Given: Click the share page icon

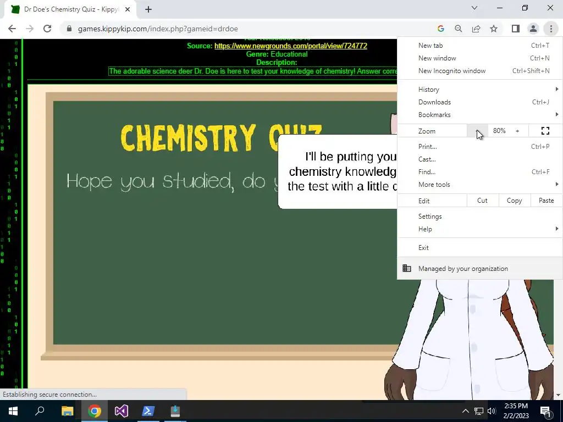Looking at the screenshot, I should [476, 29].
